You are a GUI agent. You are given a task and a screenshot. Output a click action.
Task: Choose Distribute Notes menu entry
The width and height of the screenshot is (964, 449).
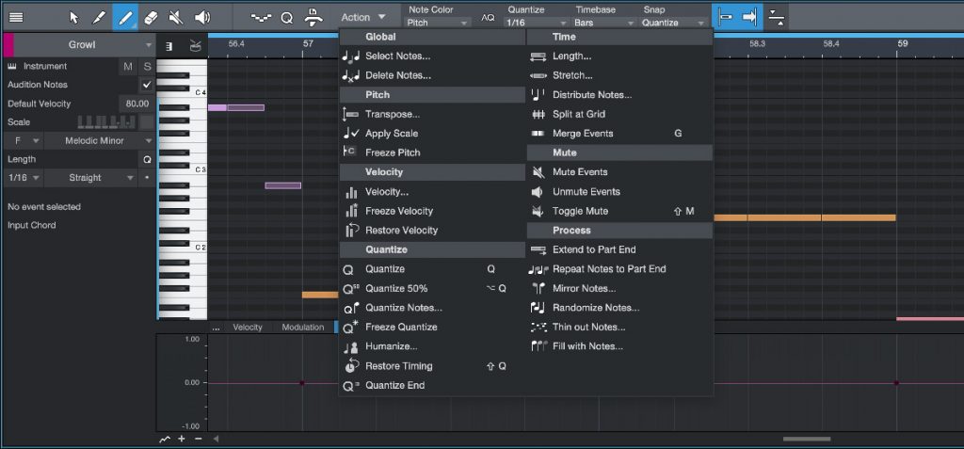(x=619, y=95)
